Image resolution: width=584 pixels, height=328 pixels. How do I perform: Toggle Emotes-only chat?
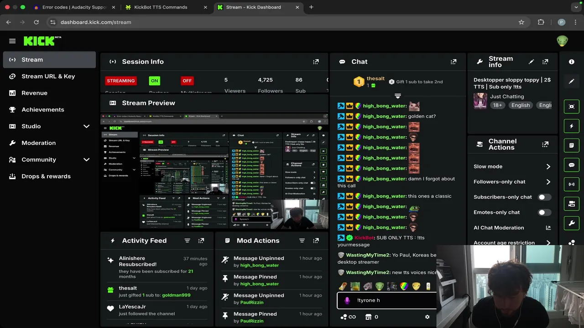coord(544,212)
